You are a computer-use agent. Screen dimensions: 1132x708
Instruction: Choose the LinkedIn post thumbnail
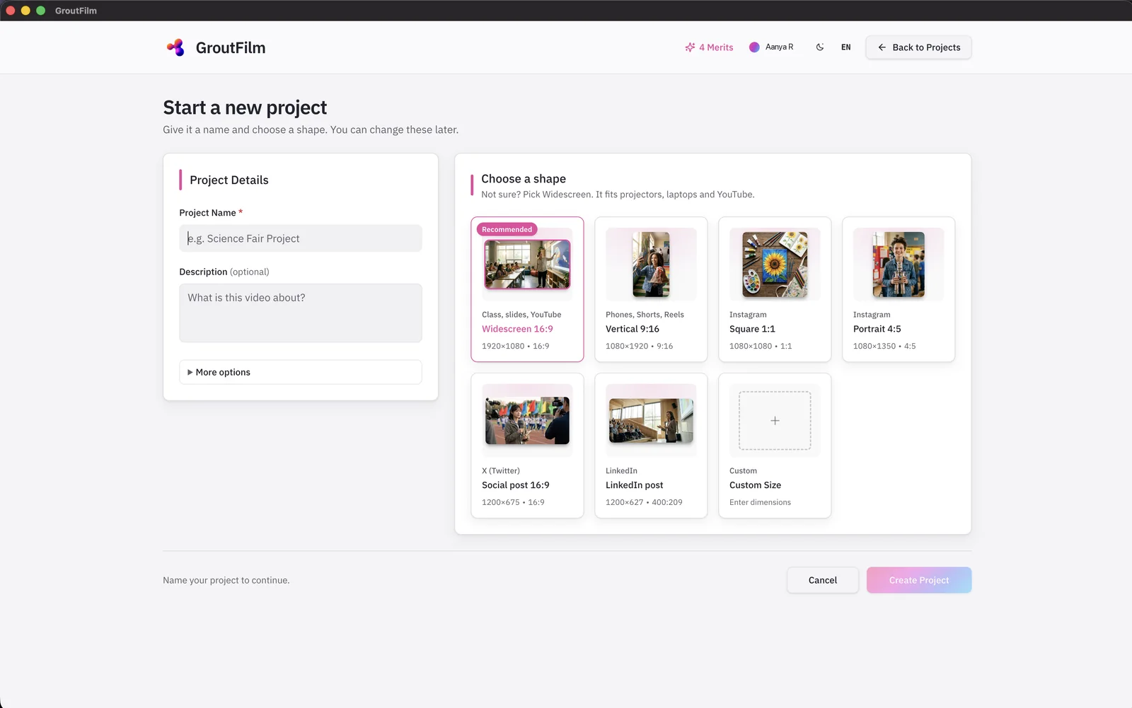[651, 421]
